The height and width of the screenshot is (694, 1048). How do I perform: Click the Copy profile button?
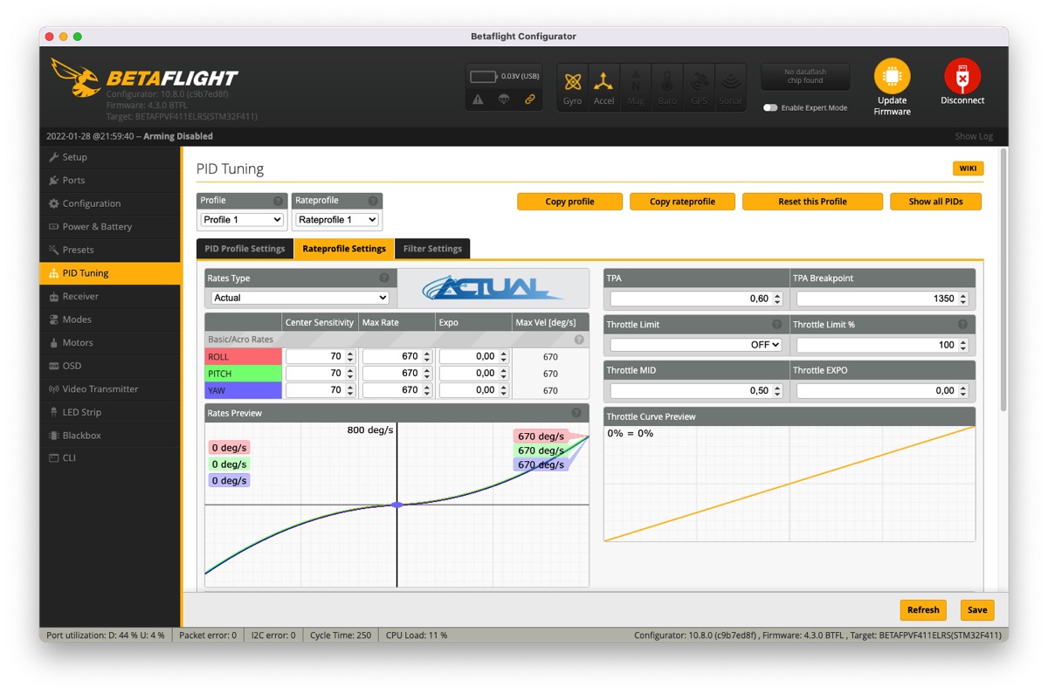(569, 202)
